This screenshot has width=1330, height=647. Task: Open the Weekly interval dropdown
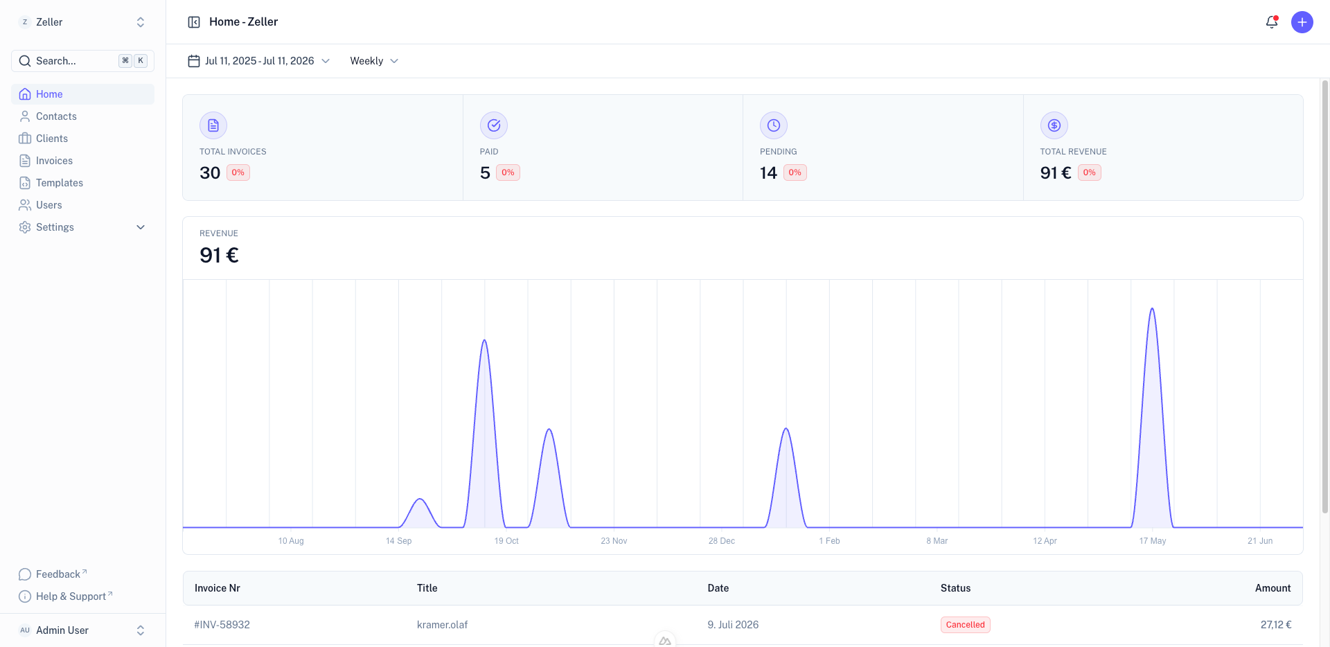374,61
